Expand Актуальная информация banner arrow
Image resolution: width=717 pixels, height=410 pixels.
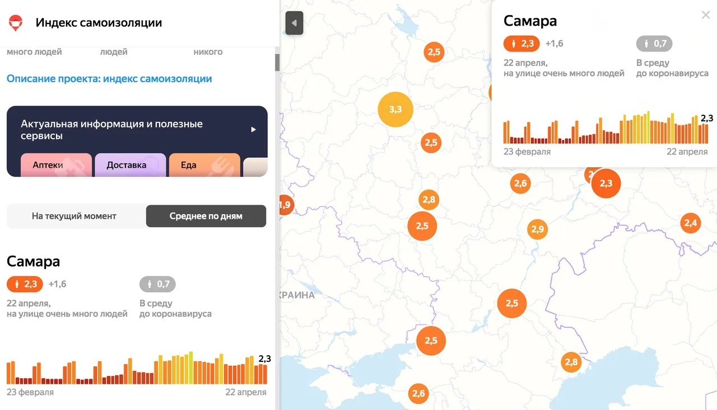253,130
